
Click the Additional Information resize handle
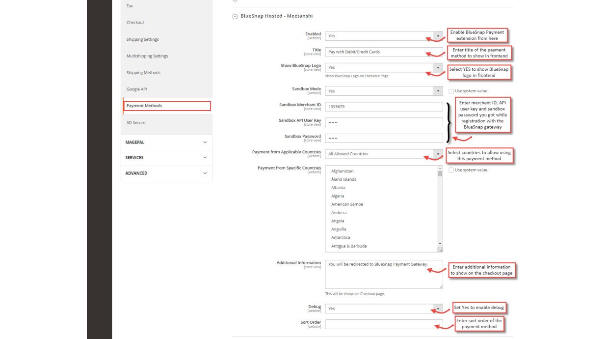point(440,286)
